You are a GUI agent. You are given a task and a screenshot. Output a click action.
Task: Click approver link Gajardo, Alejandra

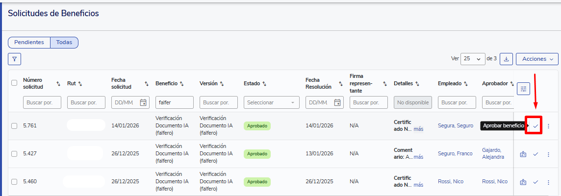[492, 153]
